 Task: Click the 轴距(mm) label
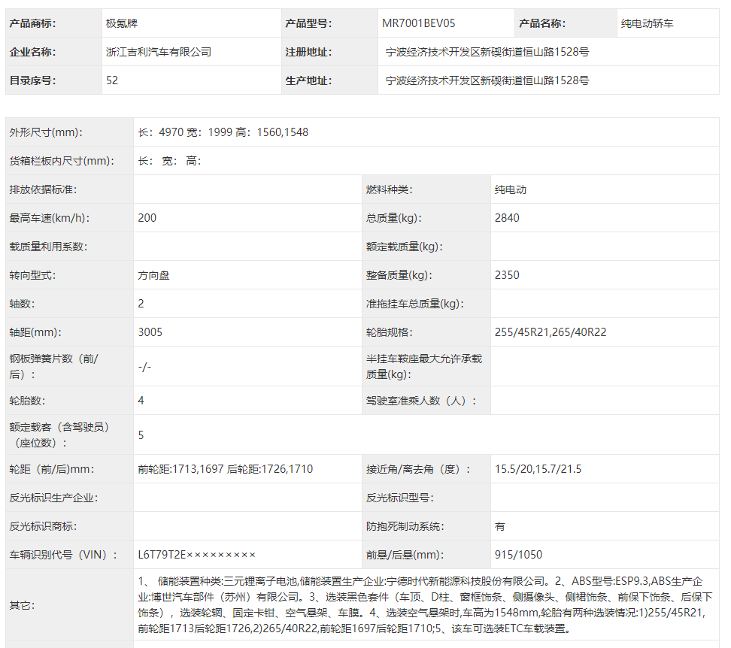[x=35, y=332]
